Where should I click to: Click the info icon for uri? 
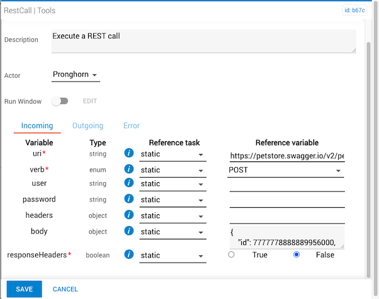[x=129, y=154]
